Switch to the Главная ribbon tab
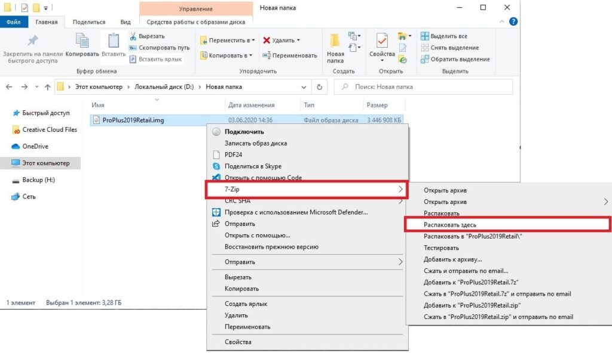The width and height of the screenshot is (612, 353). click(47, 22)
